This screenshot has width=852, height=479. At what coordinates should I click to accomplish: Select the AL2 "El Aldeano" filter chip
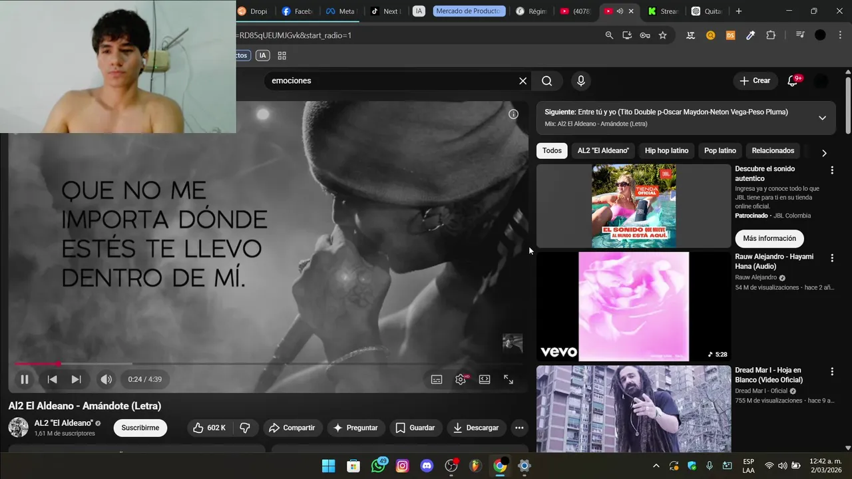[x=603, y=151]
